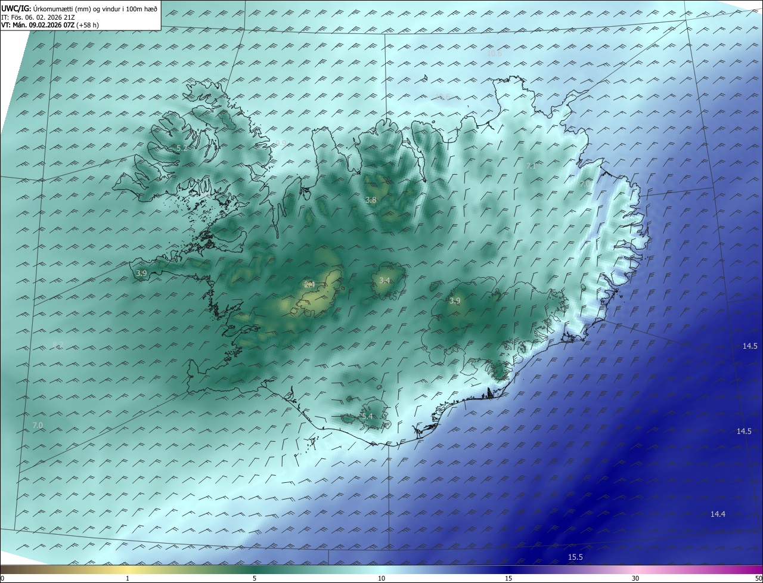Image resolution: width=763 pixels, height=583 pixels.
Task: Click the legend tick label 0
Action: 2,579
